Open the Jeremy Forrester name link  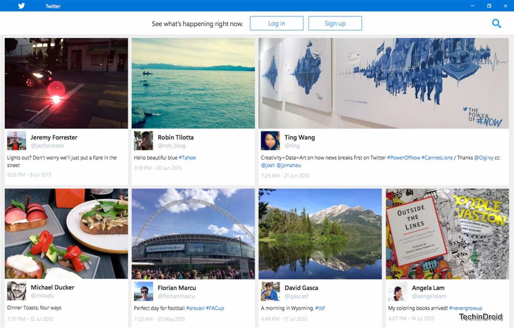[54, 137]
